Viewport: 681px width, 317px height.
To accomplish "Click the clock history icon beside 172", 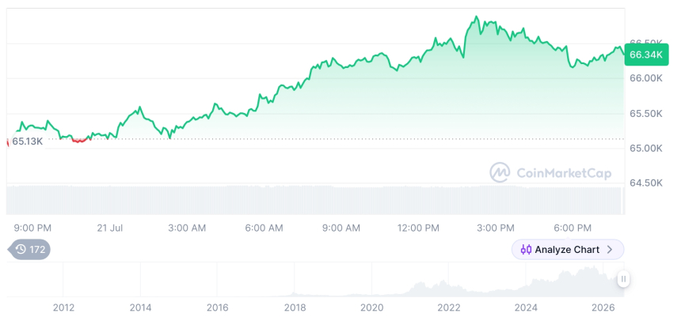I will point(21,249).
